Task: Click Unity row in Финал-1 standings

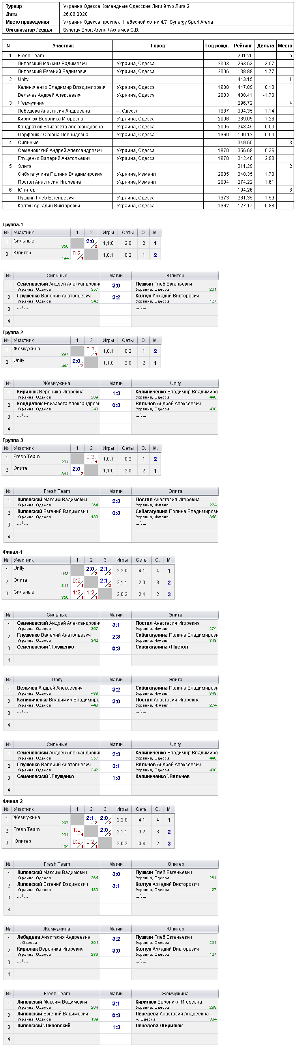Action: pos(88,570)
